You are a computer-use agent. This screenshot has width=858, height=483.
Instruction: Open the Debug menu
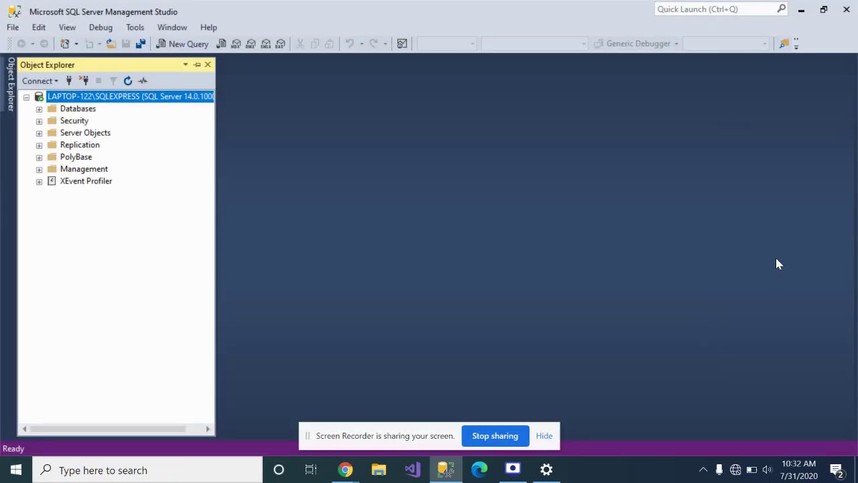pyautogui.click(x=101, y=28)
